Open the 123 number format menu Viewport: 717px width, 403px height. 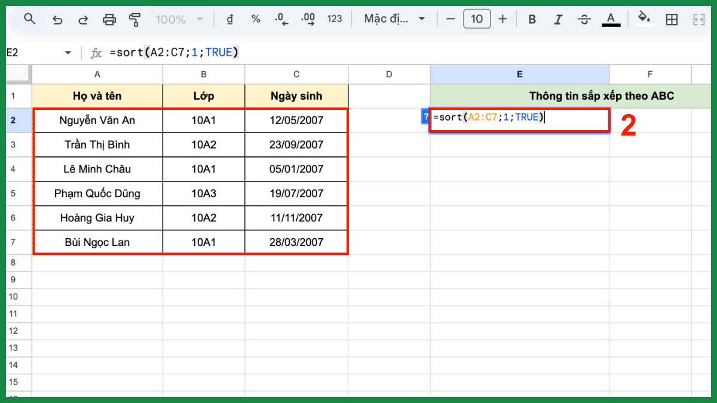[335, 19]
